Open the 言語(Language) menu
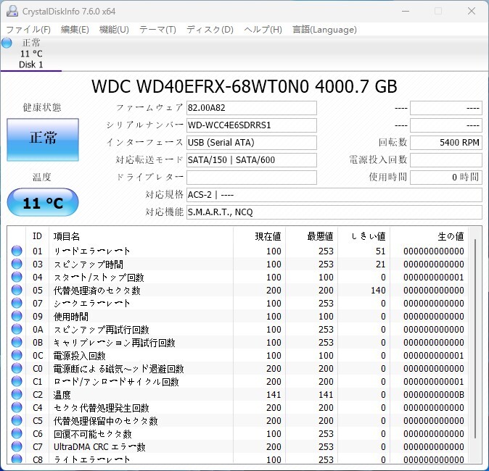Viewport: 489px width, 471px height. [324, 30]
